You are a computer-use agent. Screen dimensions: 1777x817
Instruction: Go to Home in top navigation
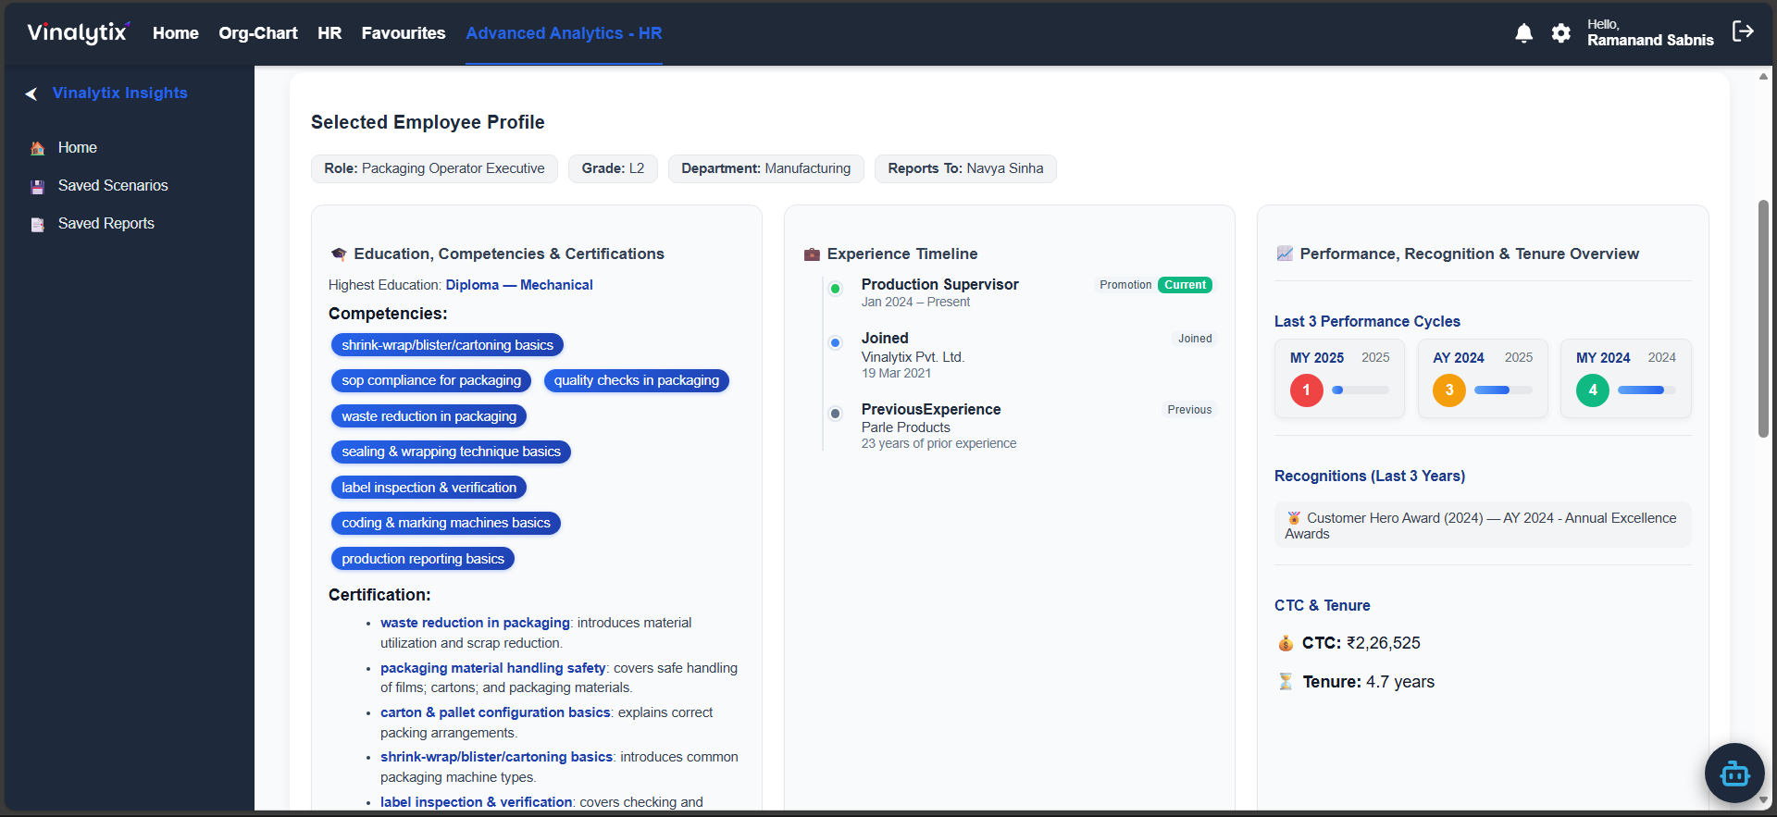click(x=176, y=33)
